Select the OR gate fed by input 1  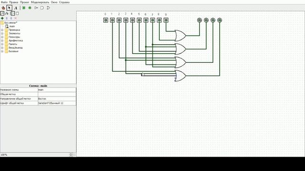tap(180, 76)
